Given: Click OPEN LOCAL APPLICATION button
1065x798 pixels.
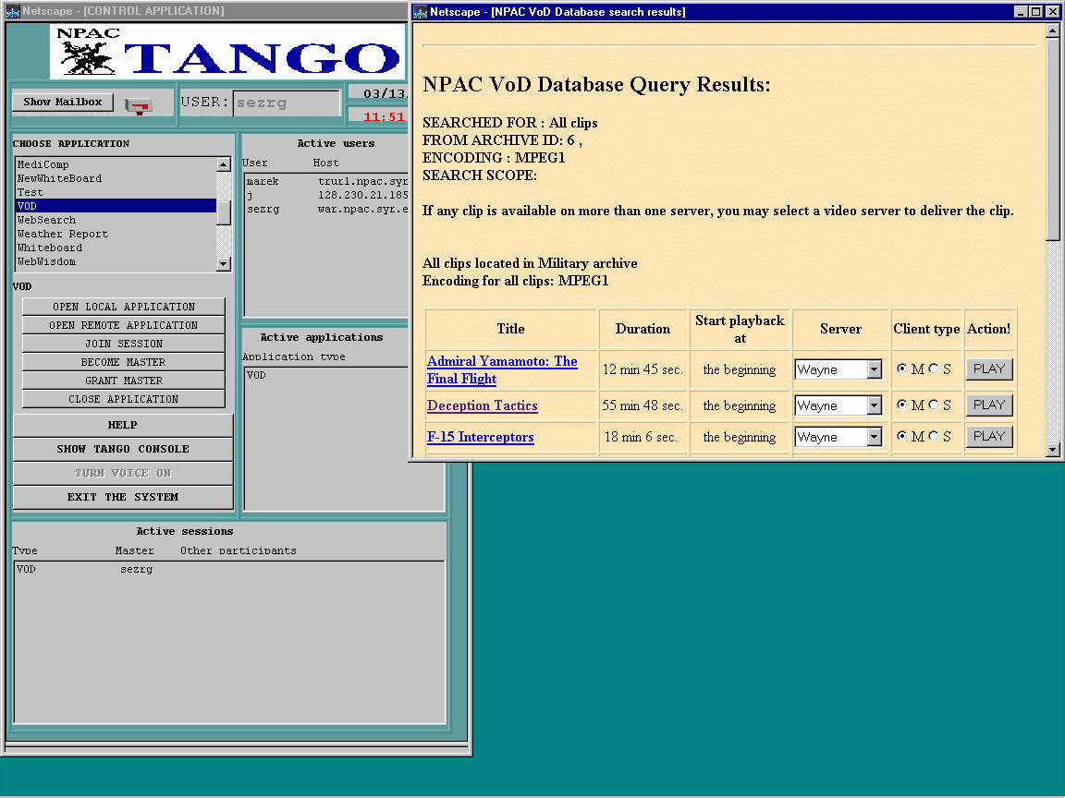Looking at the screenshot, I should pos(124,307).
